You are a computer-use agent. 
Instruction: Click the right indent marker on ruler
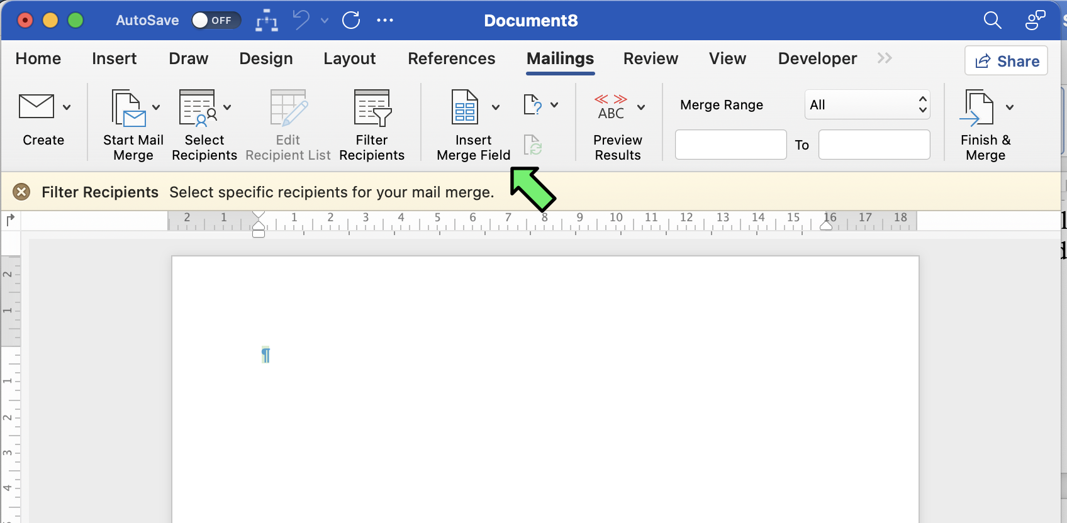pos(826,225)
